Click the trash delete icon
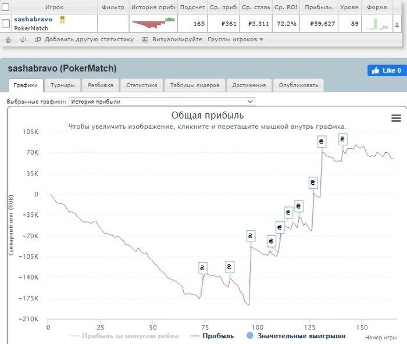The width and height of the screenshot is (407, 344). tap(8, 40)
